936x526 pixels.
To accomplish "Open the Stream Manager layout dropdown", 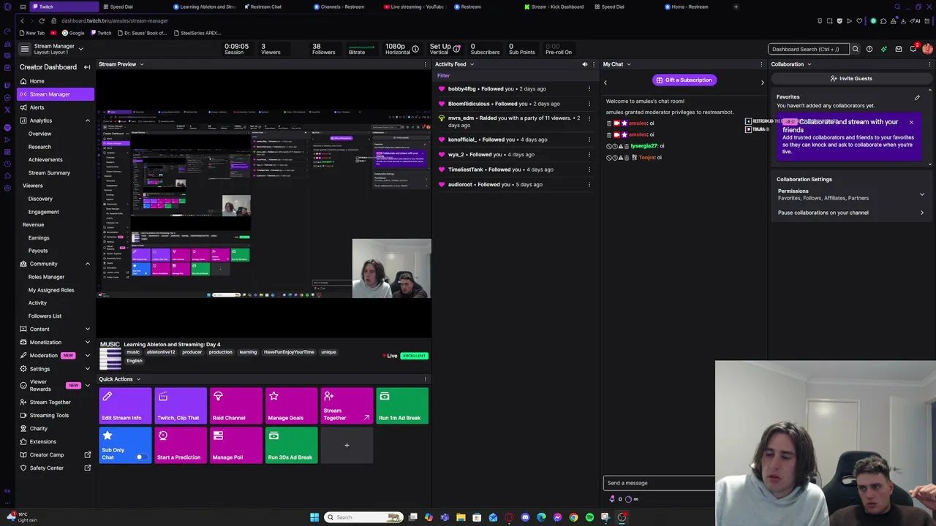I will tap(80, 49).
